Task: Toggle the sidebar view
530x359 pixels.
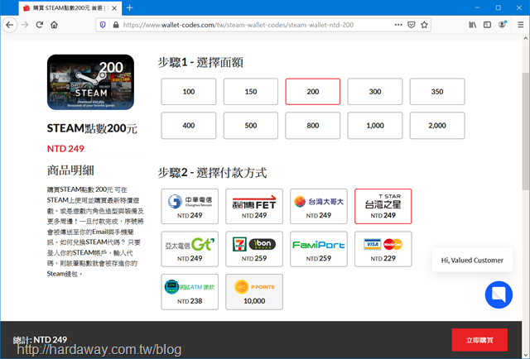Action: point(487,25)
